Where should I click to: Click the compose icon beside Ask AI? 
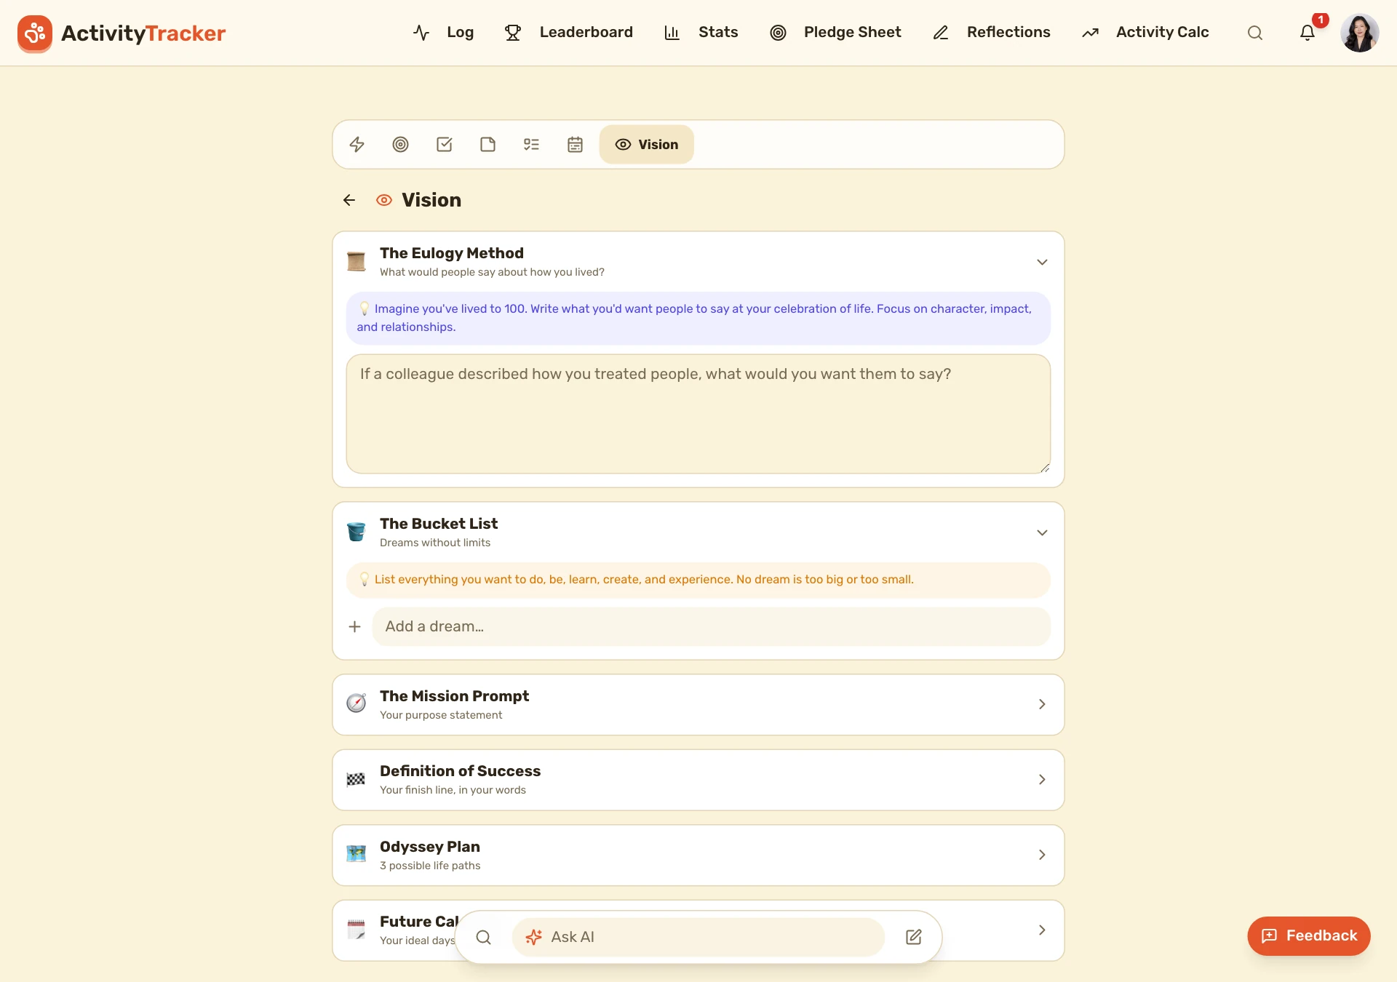(914, 937)
